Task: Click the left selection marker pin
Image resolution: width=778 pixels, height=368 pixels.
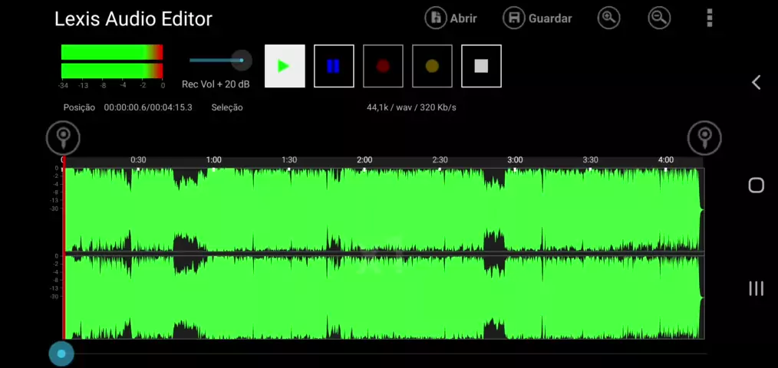Action: [x=63, y=137]
